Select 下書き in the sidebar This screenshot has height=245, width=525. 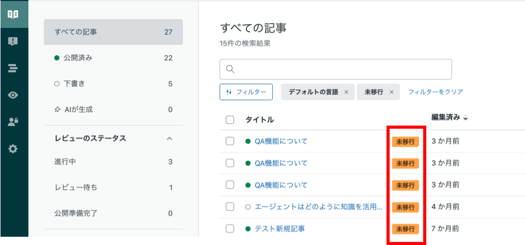[x=113, y=84]
